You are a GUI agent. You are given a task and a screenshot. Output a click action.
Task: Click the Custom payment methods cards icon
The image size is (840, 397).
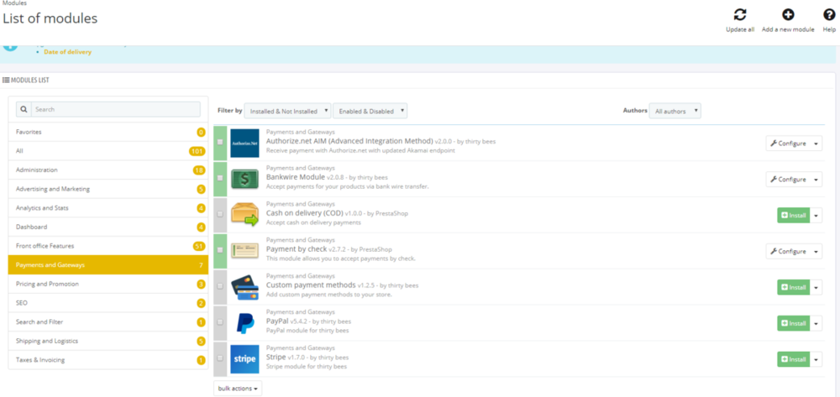click(244, 287)
